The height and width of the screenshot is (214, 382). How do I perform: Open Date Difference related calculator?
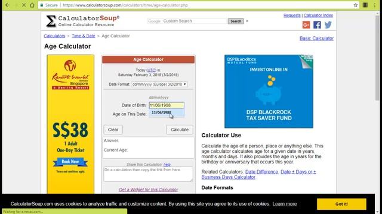(x=261, y=172)
